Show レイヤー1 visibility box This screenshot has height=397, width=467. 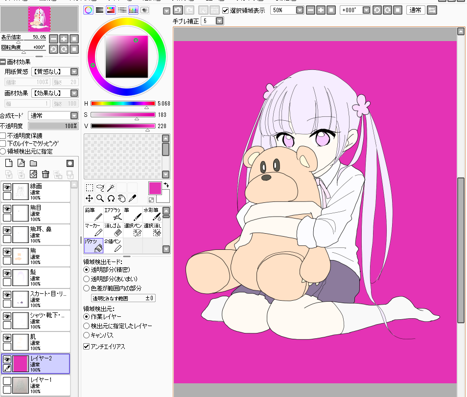click(x=7, y=381)
